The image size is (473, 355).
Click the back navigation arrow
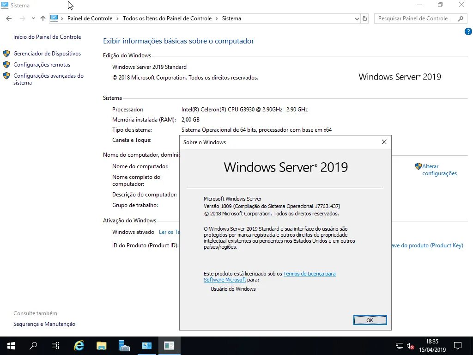tap(9, 18)
